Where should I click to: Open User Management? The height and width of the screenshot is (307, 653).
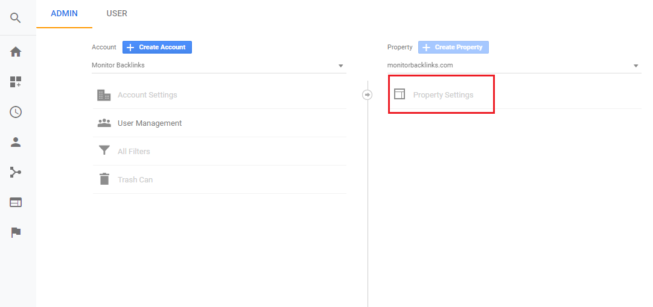point(149,123)
